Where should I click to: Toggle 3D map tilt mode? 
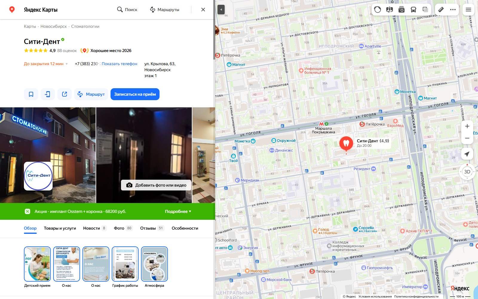tap(467, 172)
